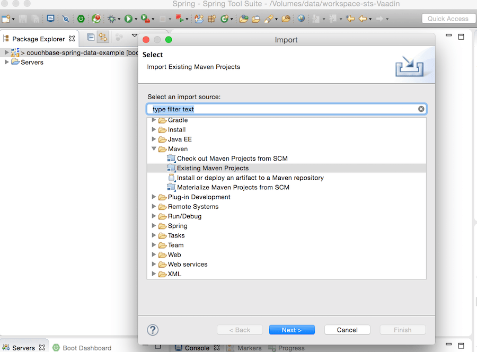Viewport: 477px width, 352px height.
Task: Click the Run (green play) toolbar icon
Action: pyautogui.click(x=127, y=19)
